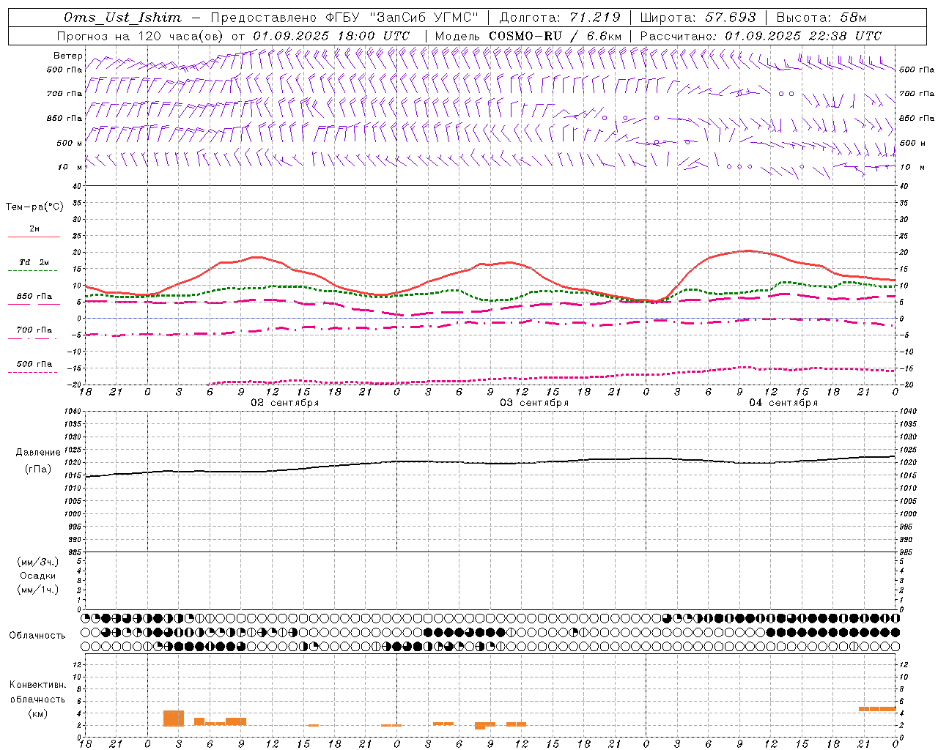Select the "Долгота: 71.219" header value
Screen dimensions: 938x750
pyautogui.click(x=560, y=18)
